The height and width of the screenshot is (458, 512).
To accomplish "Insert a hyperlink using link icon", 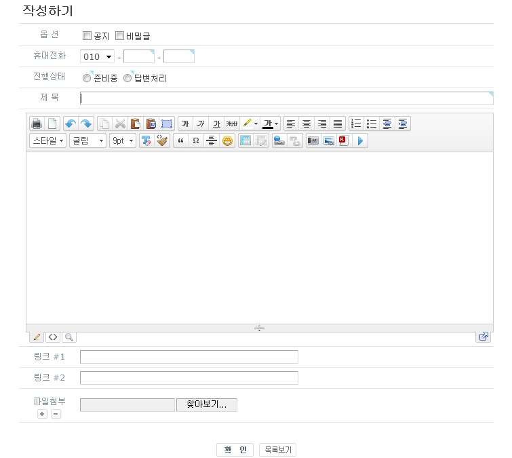I will 279,141.
